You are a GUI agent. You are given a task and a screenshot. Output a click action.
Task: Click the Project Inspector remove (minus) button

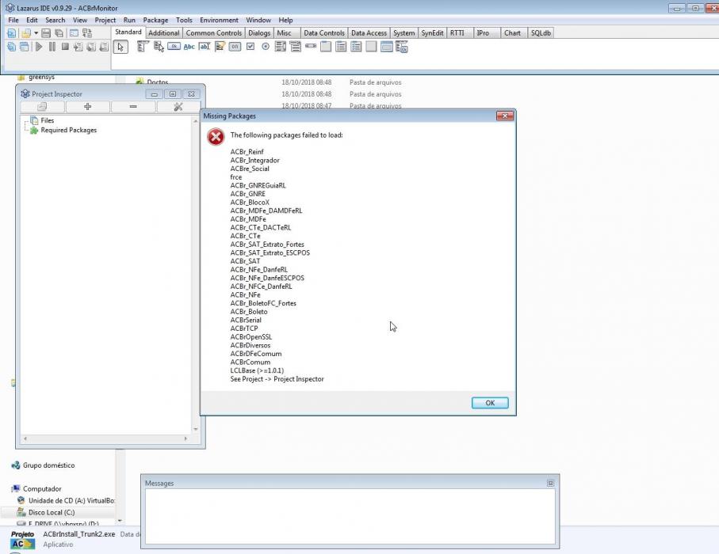tap(133, 107)
